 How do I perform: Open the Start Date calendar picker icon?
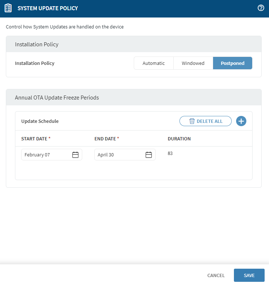pyautogui.click(x=75, y=155)
